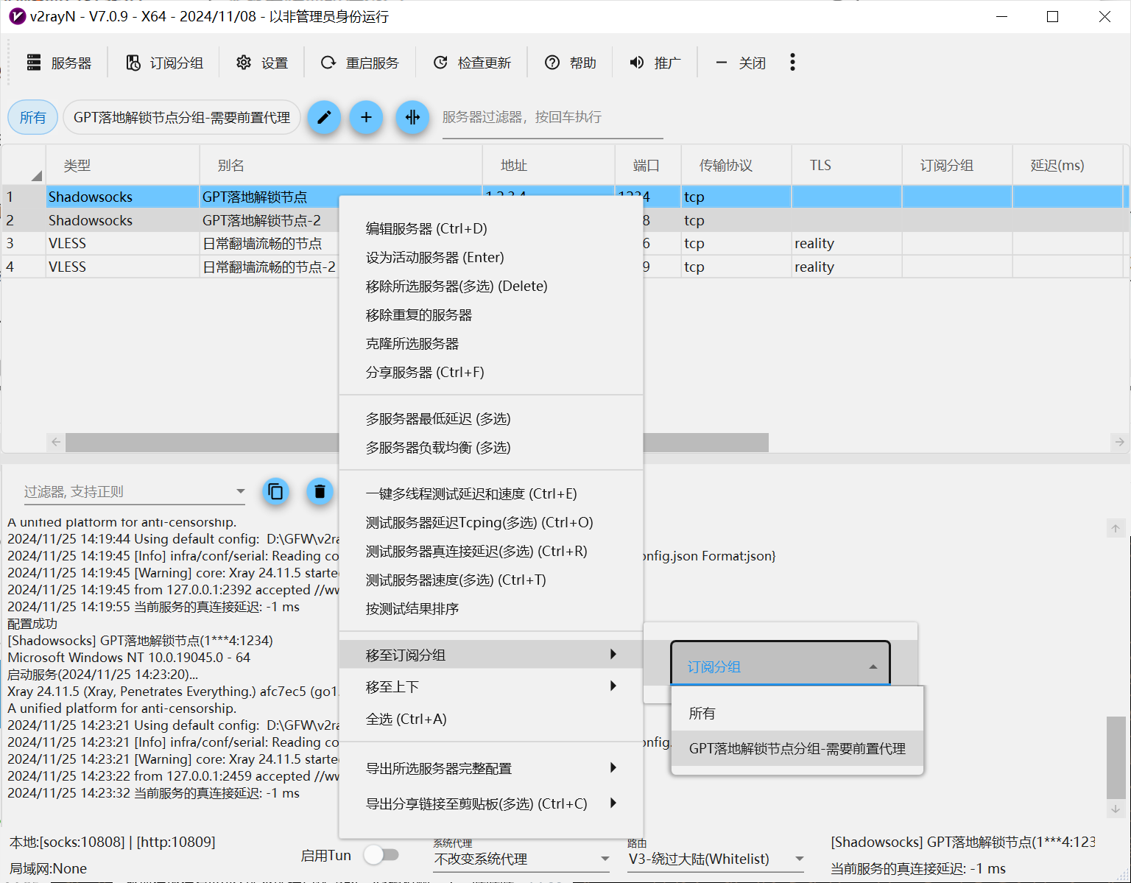
Task: Click the blue plus add subscription button
Action: 366,117
